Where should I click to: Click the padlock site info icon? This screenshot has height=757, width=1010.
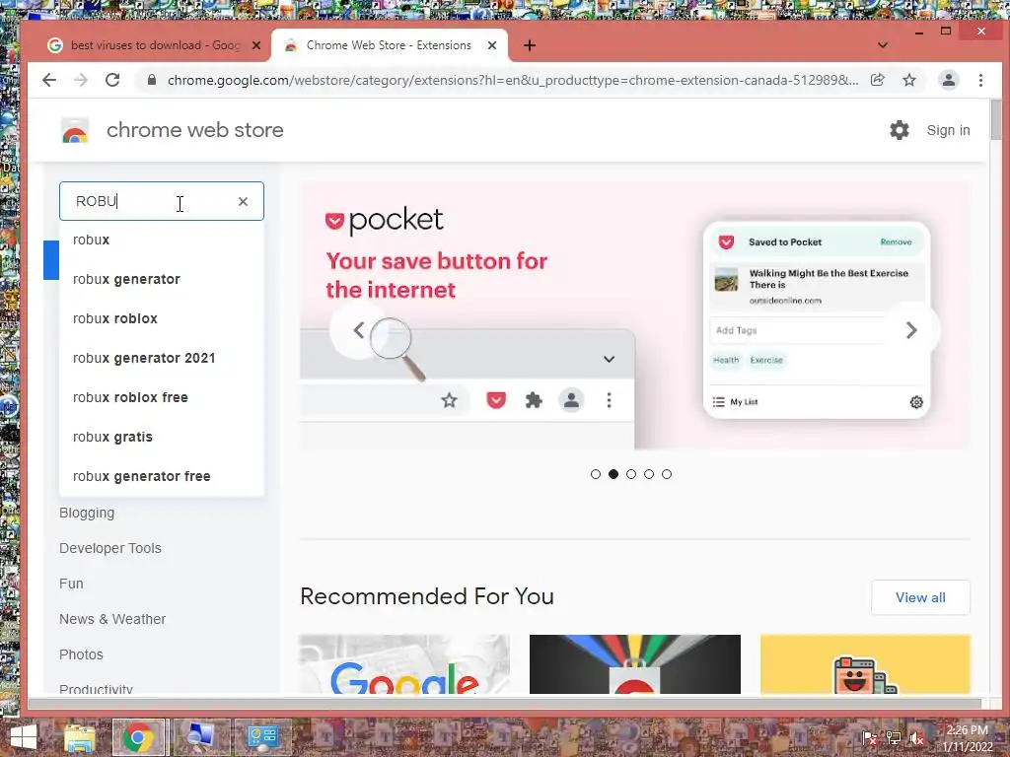click(x=151, y=80)
